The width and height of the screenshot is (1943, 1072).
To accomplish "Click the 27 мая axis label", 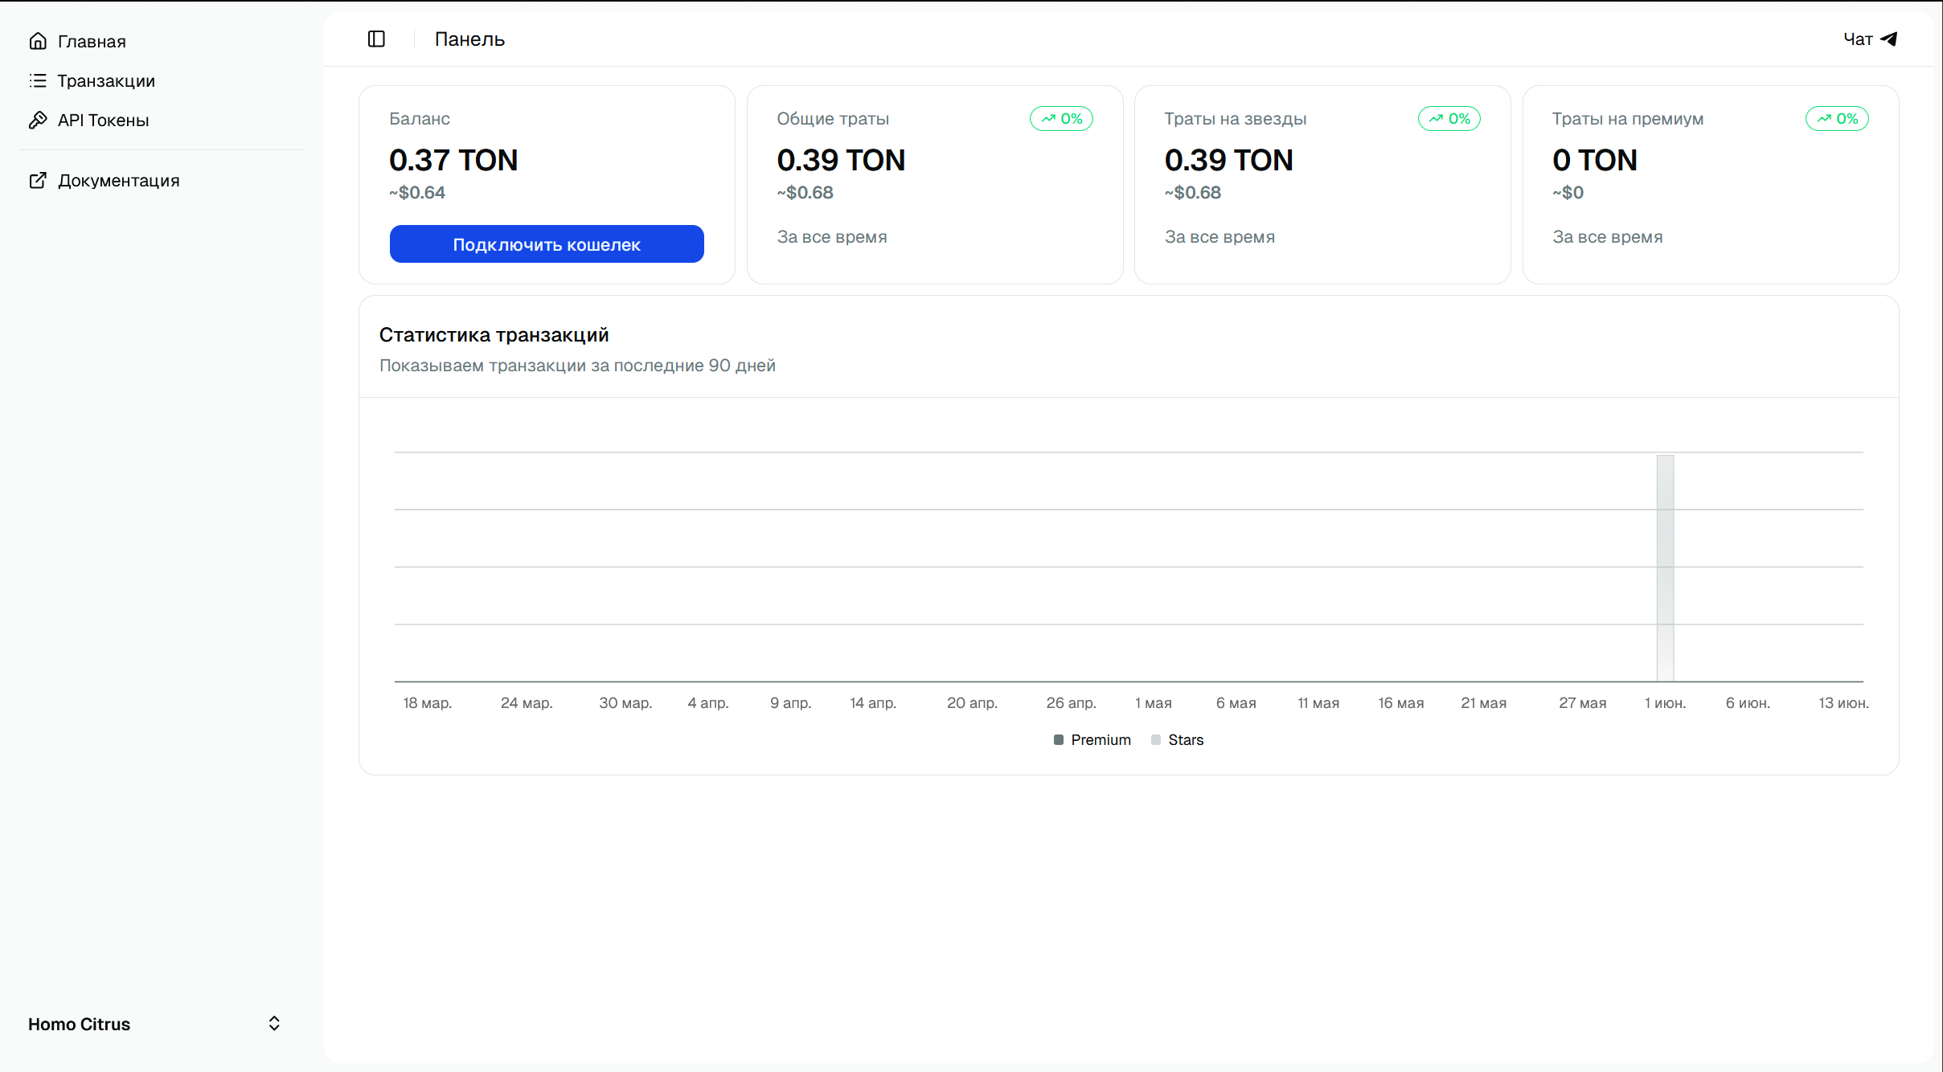I will pyautogui.click(x=1583, y=703).
